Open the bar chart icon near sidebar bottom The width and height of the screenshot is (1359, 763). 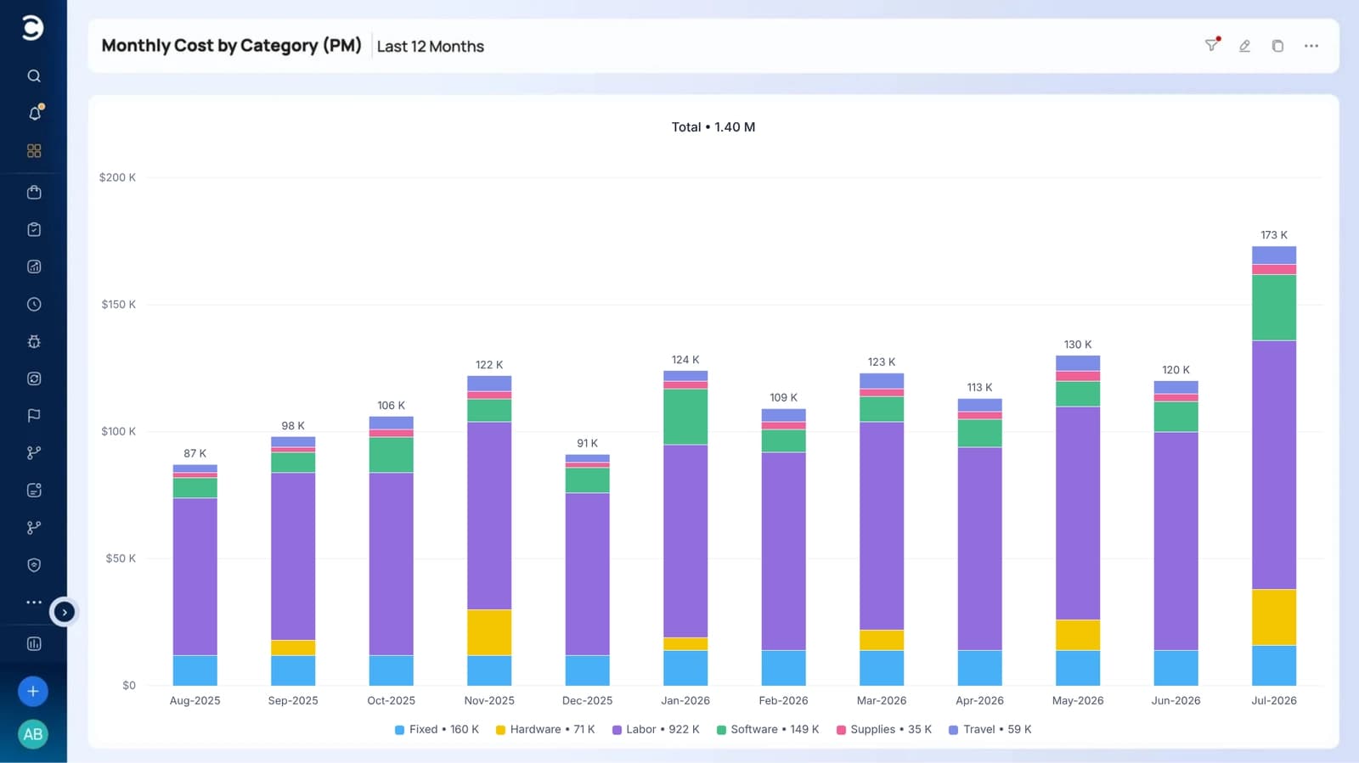click(x=34, y=643)
